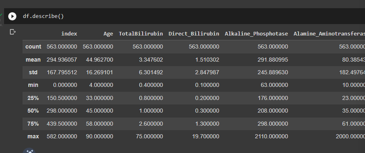Click inside the df.describe() code editor
This screenshot has width=365, height=153.
[x=186, y=16]
